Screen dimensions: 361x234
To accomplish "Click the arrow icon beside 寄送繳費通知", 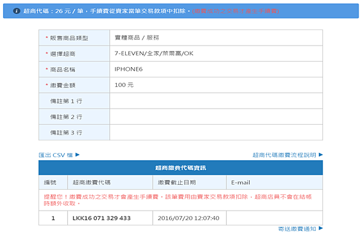I will [321, 228].
